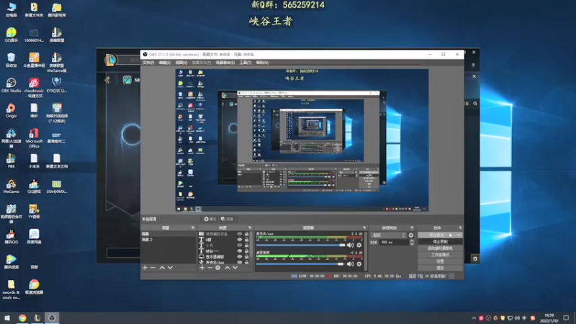Toggle lock on 显示器捕获 source
The height and width of the screenshot is (324, 576).
coord(246,256)
